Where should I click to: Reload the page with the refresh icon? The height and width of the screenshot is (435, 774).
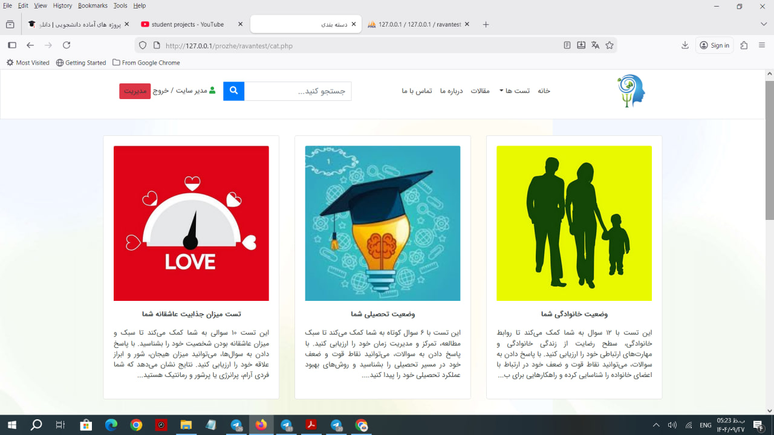pyautogui.click(x=67, y=45)
